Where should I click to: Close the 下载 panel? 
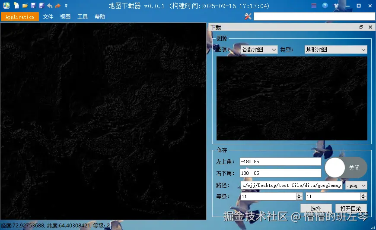pyautogui.click(x=370, y=27)
